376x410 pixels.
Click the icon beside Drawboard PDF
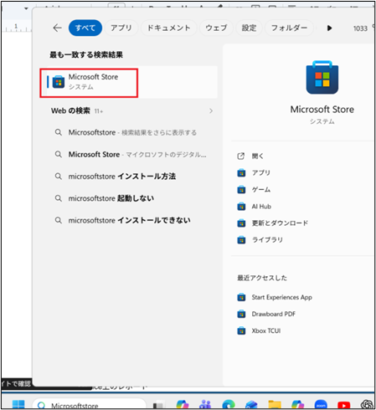(x=241, y=314)
